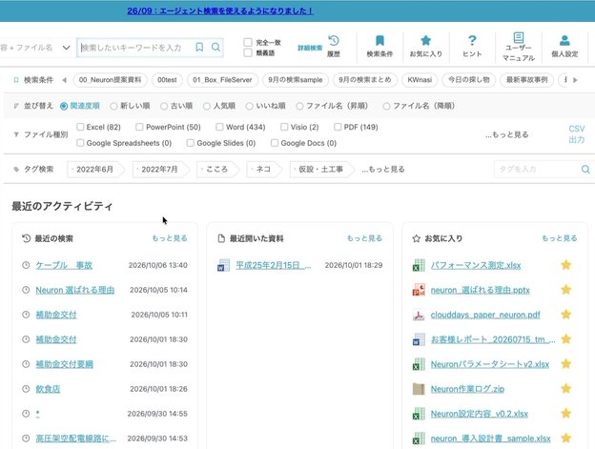The image size is (595, 449).
Task: Select 新しい順 sort radio button
Action: tap(113, 106)
